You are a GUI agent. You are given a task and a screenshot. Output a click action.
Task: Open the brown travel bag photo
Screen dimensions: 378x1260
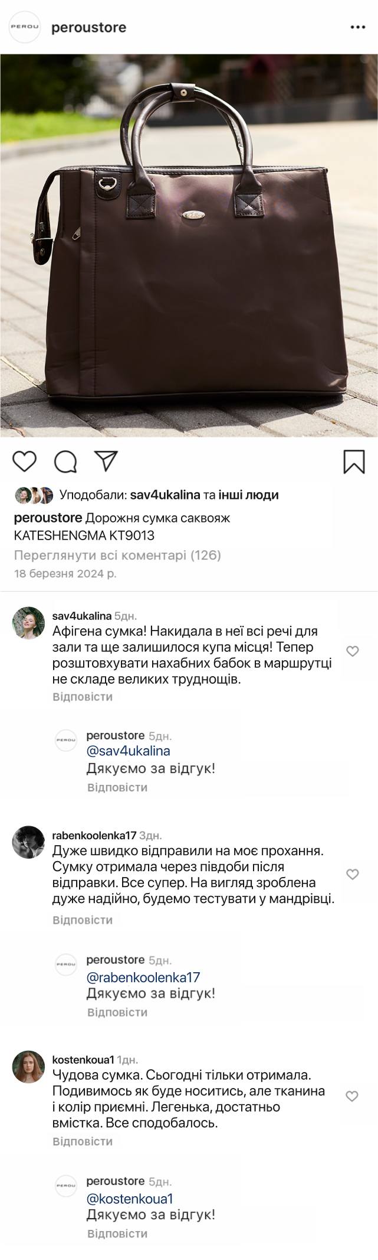189,245
